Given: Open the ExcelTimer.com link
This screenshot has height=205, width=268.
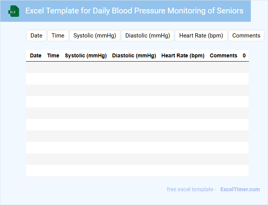Looking at the screenshot, I should pyautogui.click(x=240, y=189).
